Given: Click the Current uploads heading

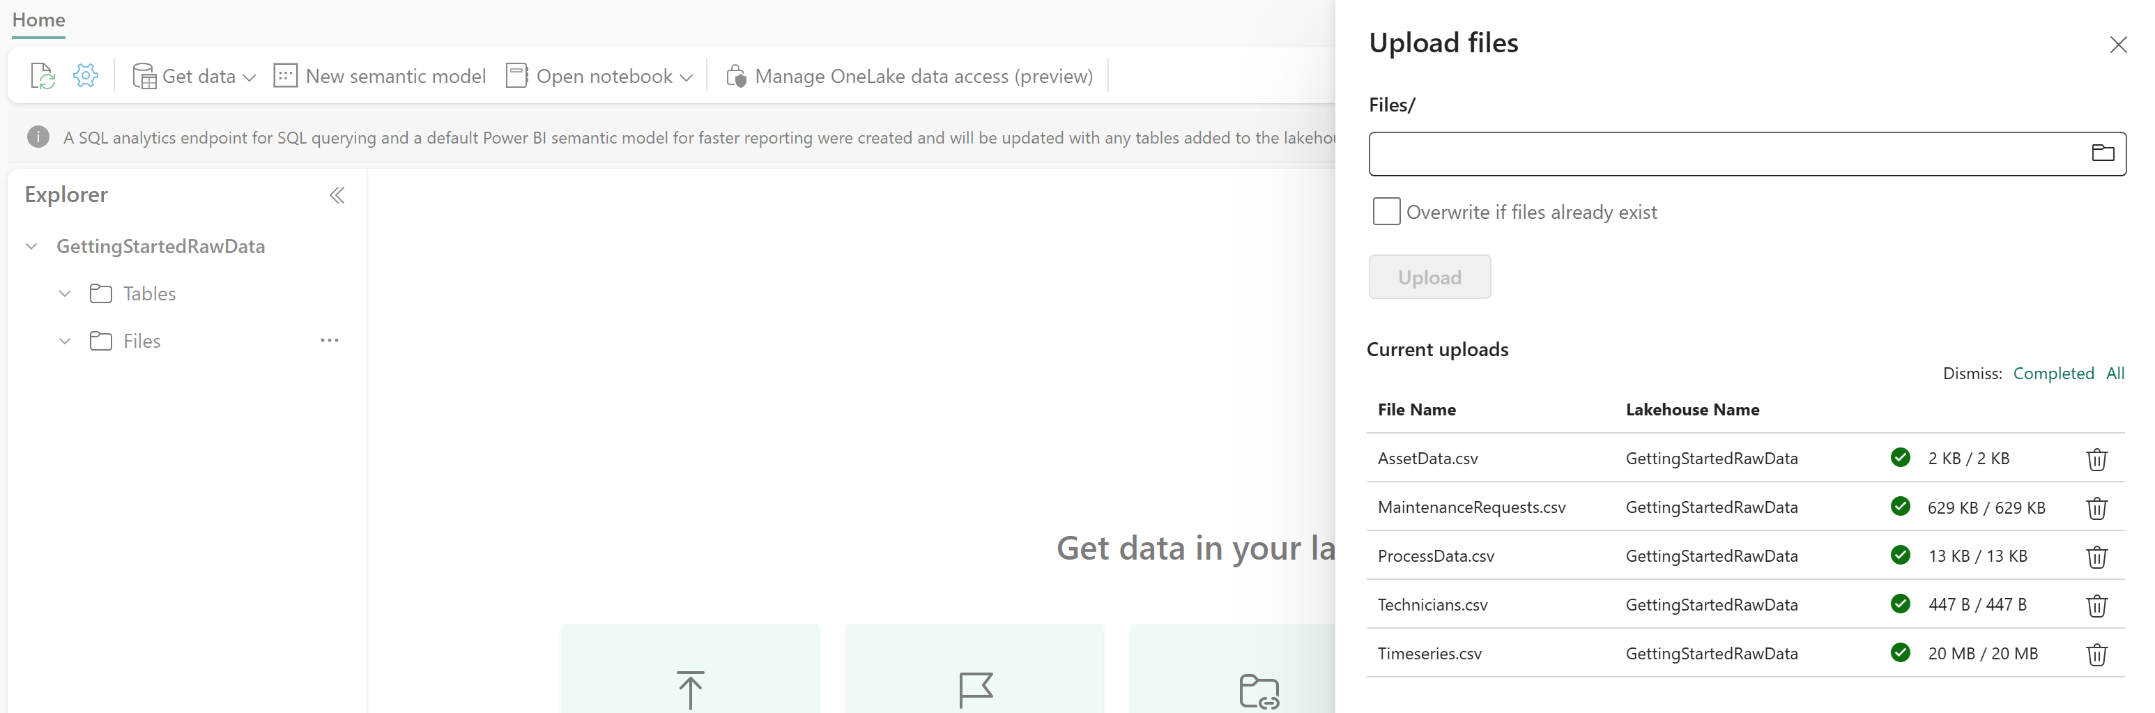Looking at the screenshot, I should click(1437, 350).
